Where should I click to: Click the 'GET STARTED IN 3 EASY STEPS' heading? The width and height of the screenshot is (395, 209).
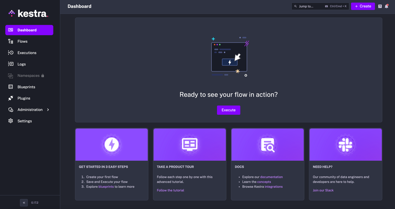pyautogui.click(x=103, y=167)
